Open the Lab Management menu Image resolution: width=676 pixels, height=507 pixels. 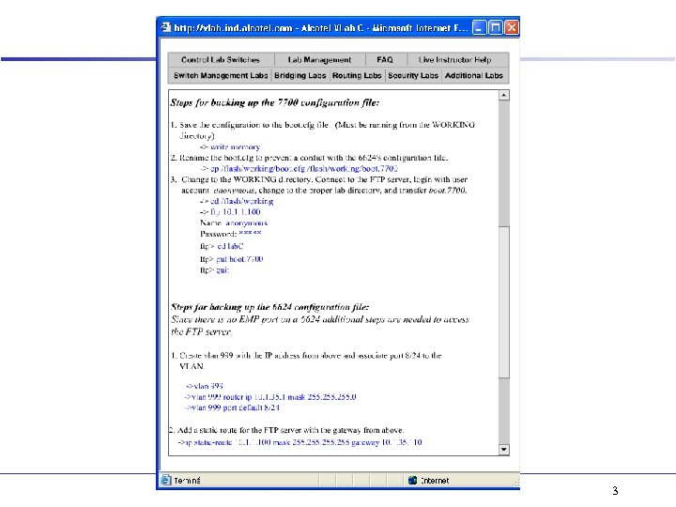(x=319, y=59)
